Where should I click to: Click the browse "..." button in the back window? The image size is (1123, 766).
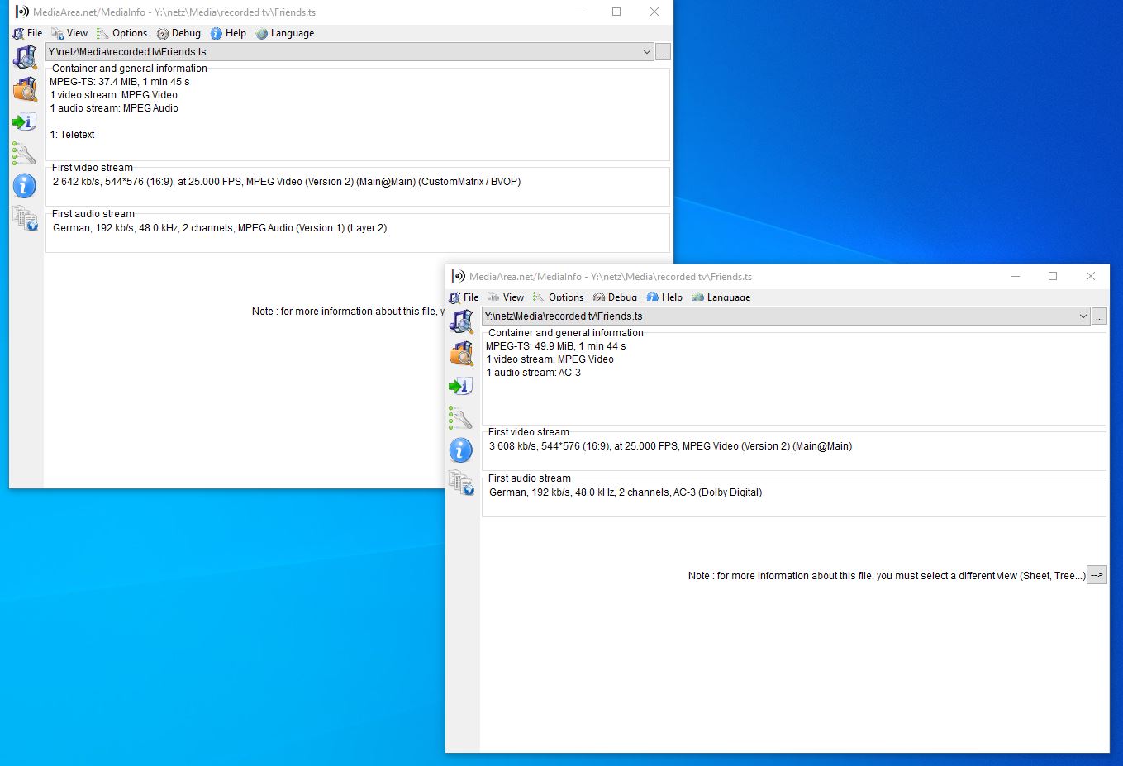pyautogui.click(x=663, y=52)
